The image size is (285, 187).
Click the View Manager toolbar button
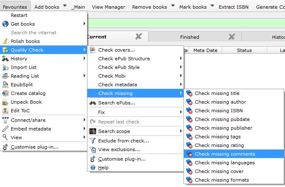[108, 7]
